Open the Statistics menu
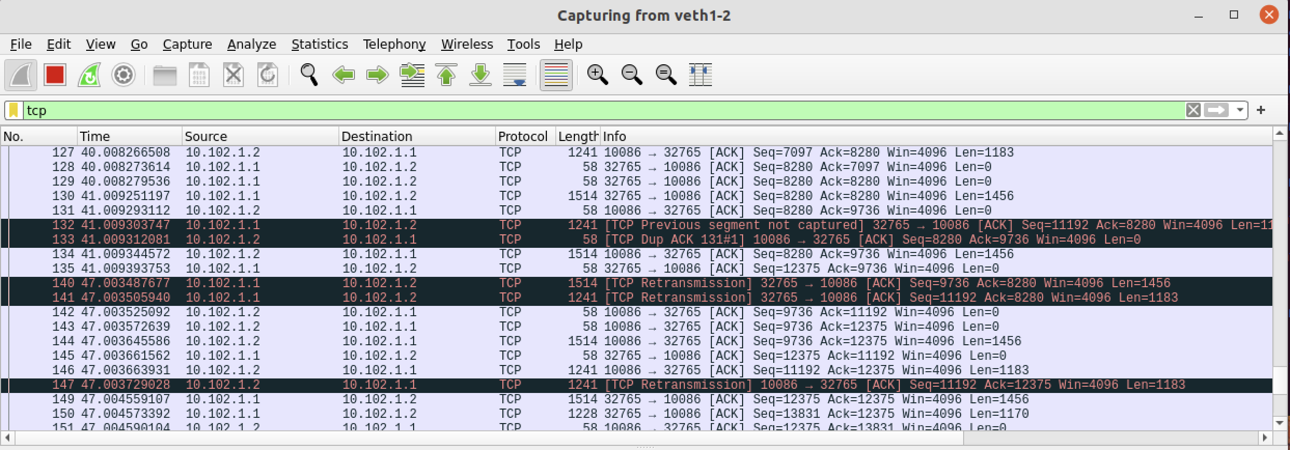The width and height of the screenshot is (1290, 450). pos(320,45)
